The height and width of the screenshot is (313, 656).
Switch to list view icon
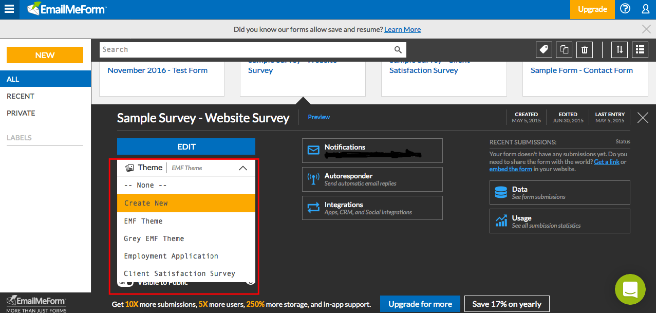(640, 50)
